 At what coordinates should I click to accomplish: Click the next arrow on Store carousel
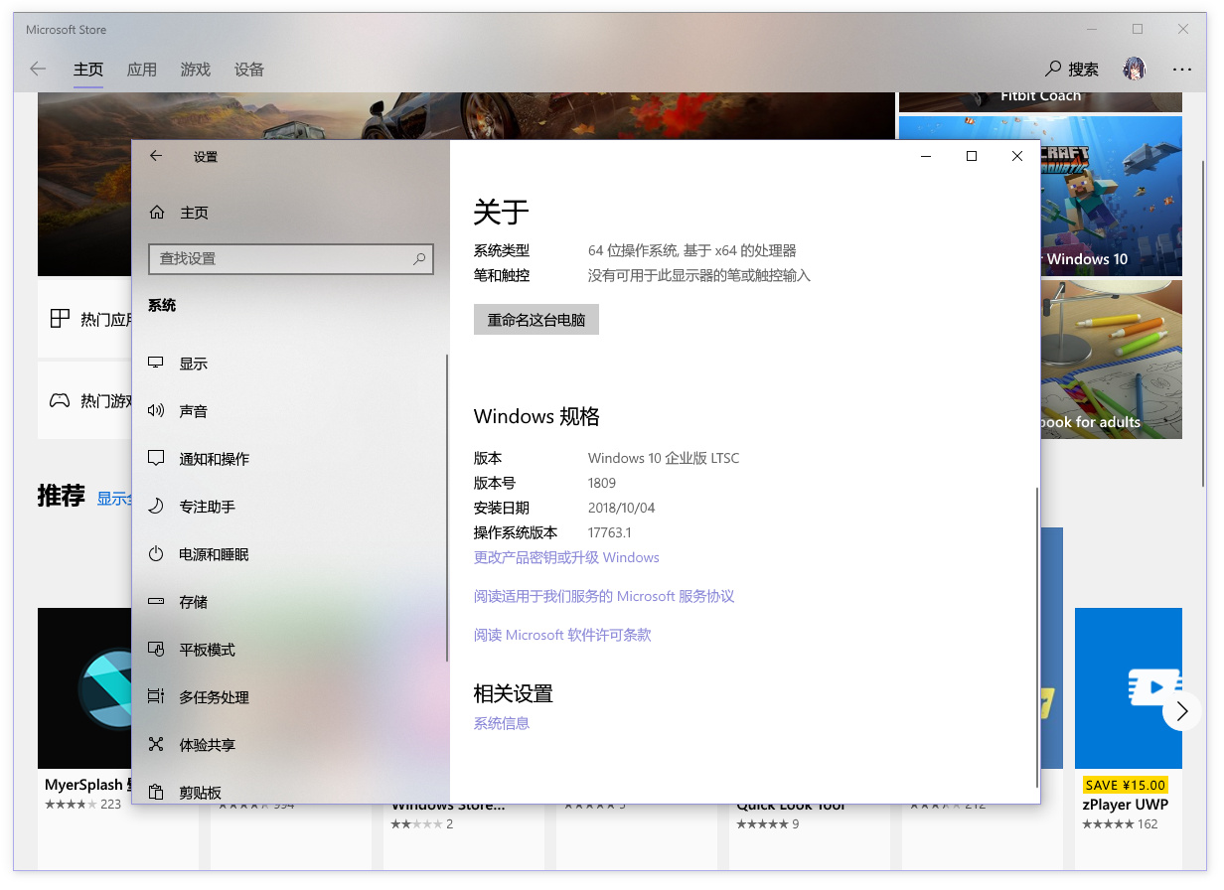coord(1181,711)
